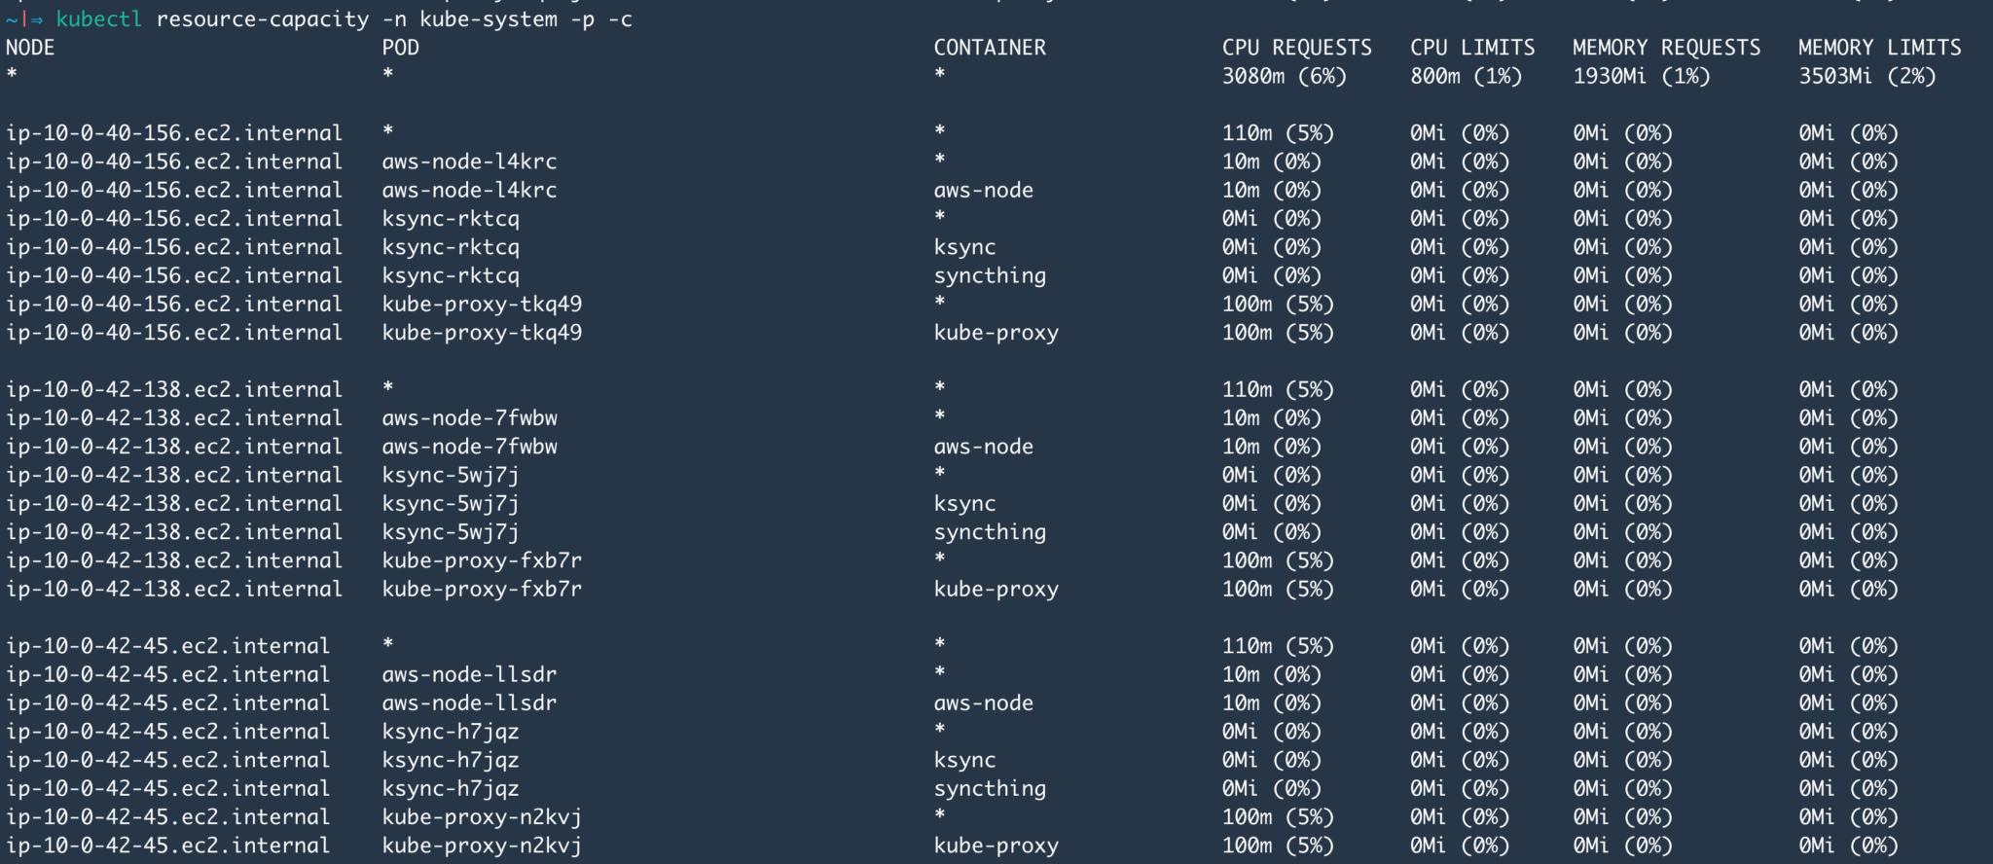Click the syncthing container of ksync-rktcq
The width and height of the screenshot is (1993, 864).
[990, 275]
